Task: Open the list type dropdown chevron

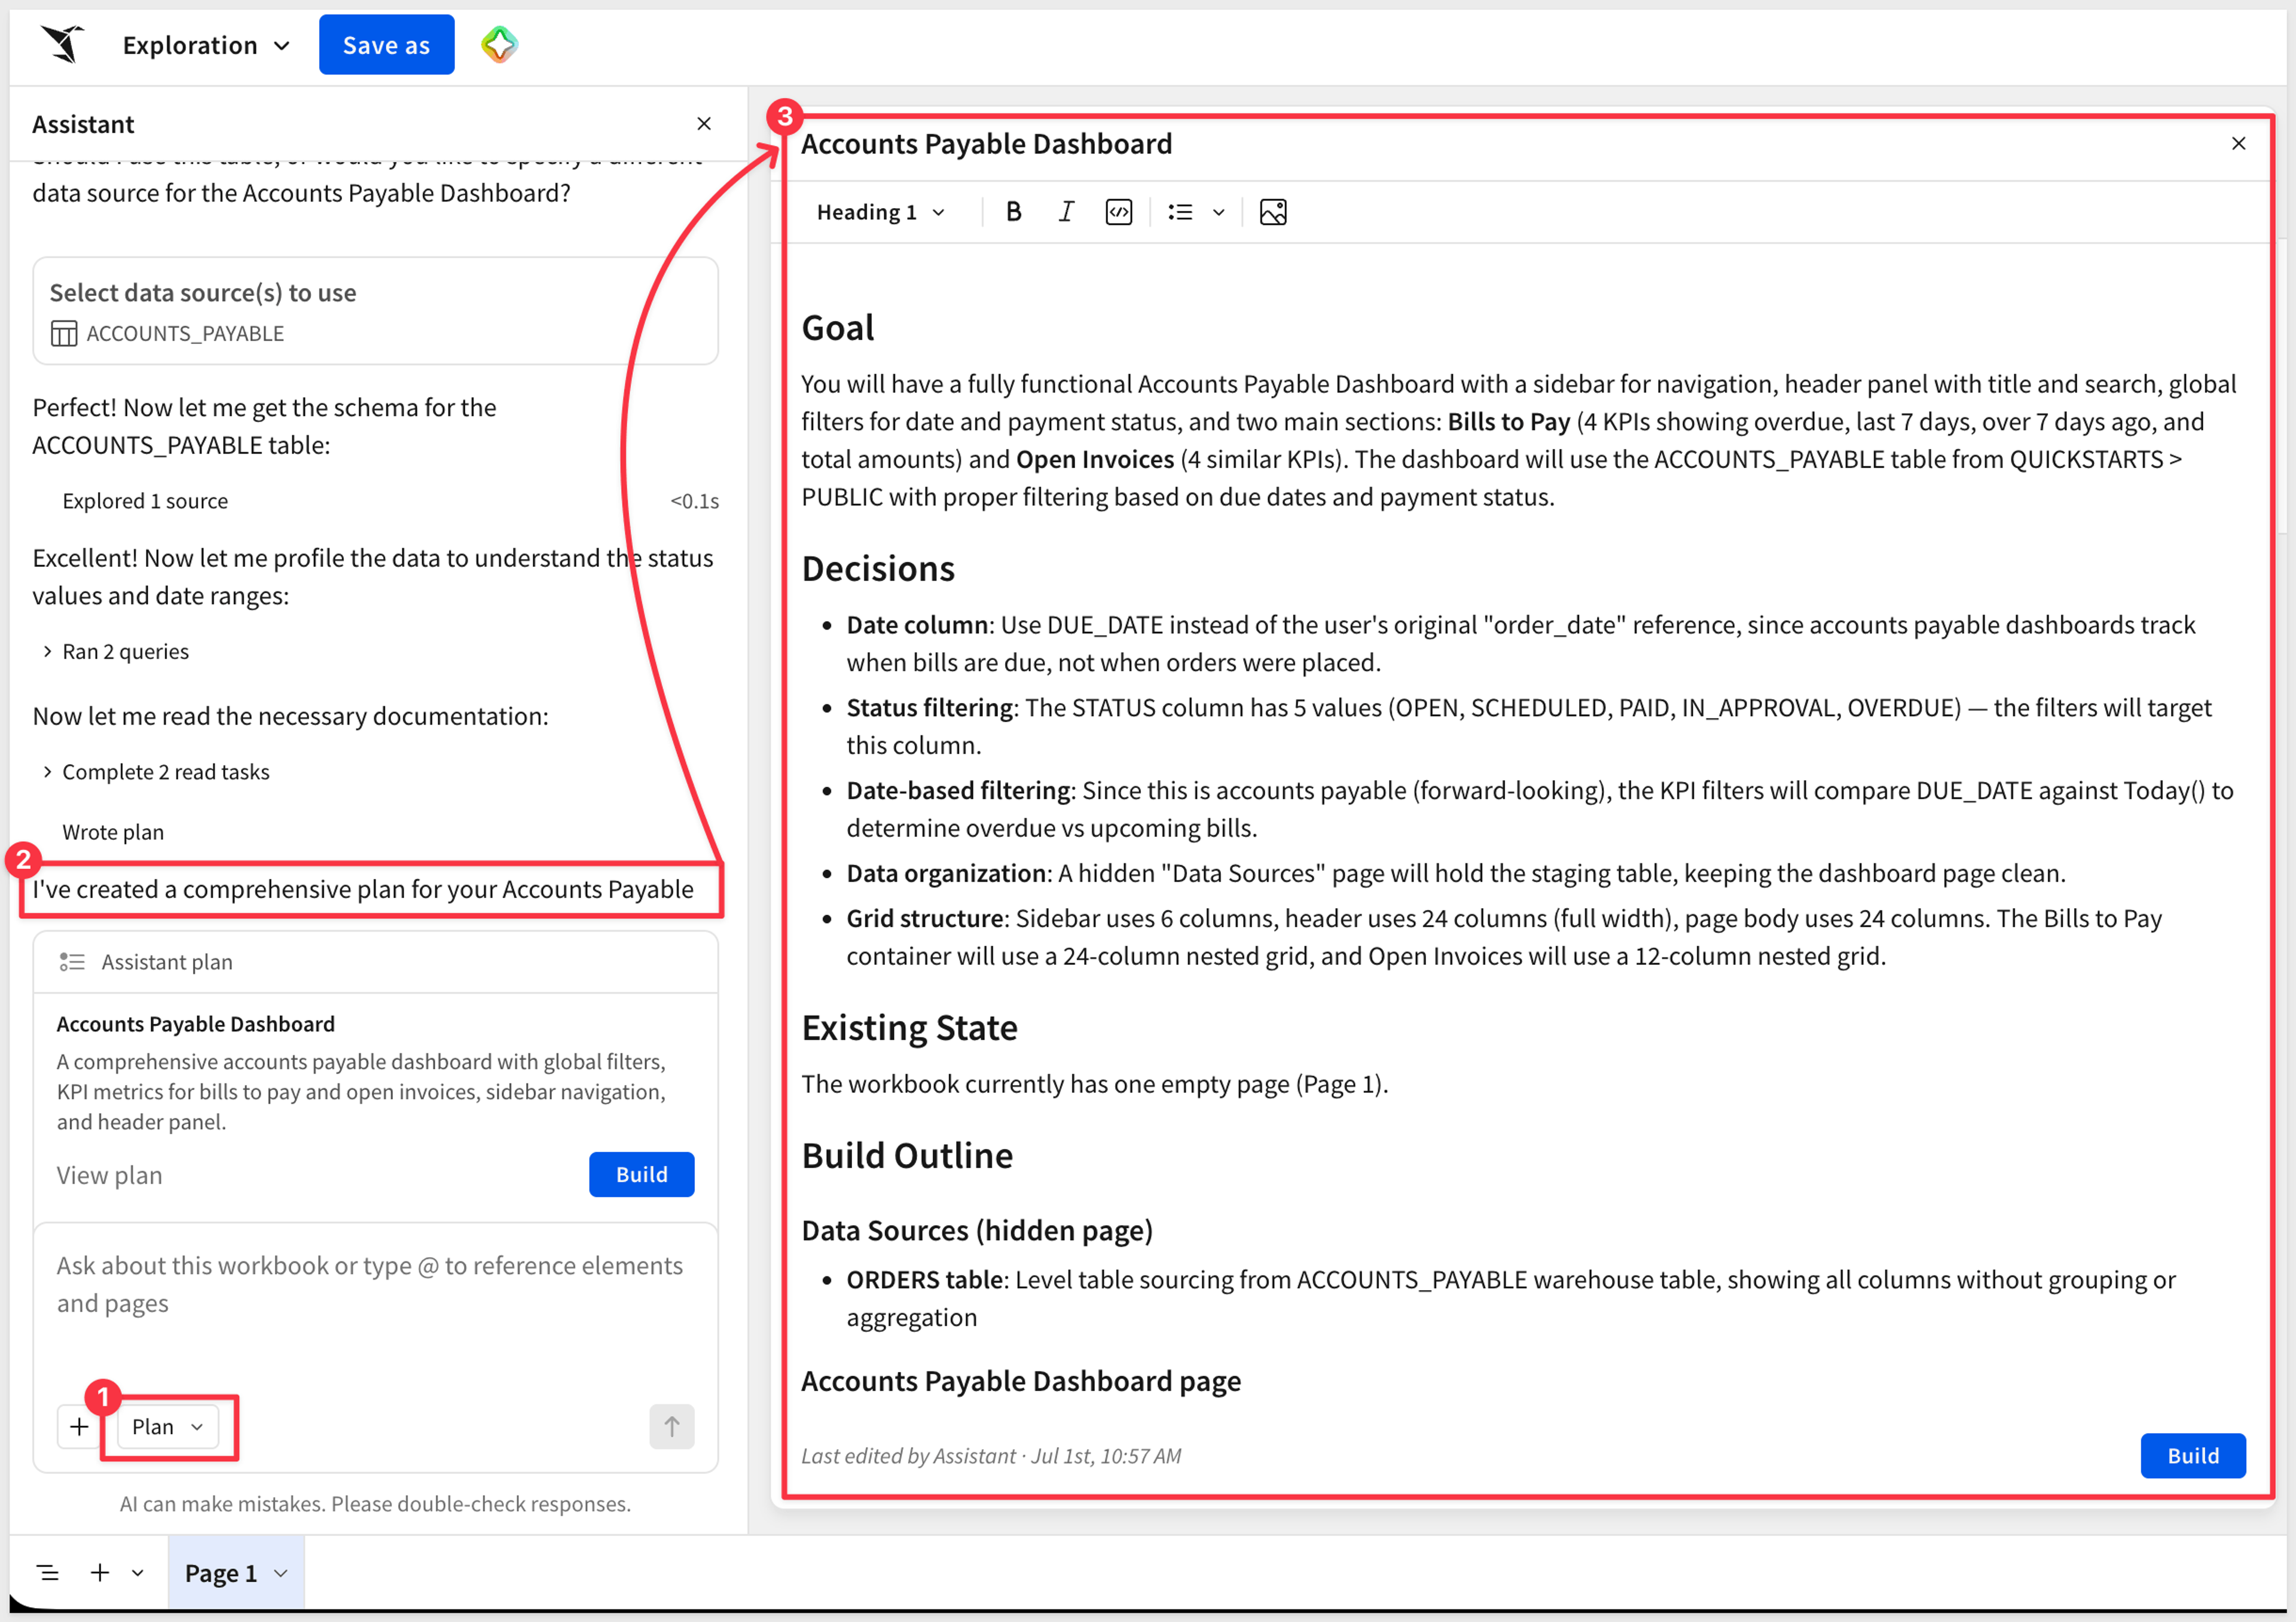Action: click(x=1218, y=212)
